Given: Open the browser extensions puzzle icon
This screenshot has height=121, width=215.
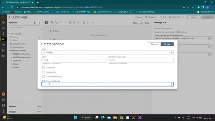Looking at the screenshot, I should tap(198, 7).
